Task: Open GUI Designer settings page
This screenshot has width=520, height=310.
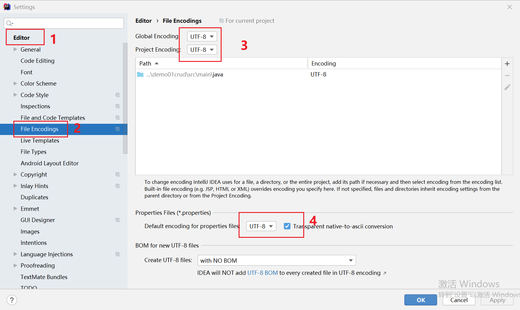Action: click(x=38, y=220)
